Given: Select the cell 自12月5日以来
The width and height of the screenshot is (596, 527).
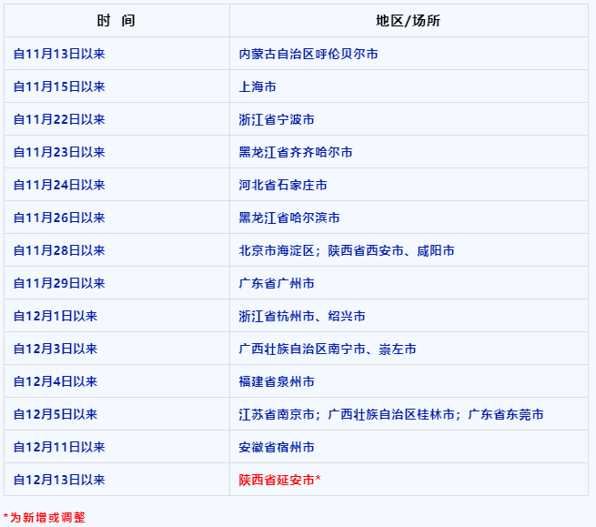Looking at the screenshot, I should pos(116,414).
